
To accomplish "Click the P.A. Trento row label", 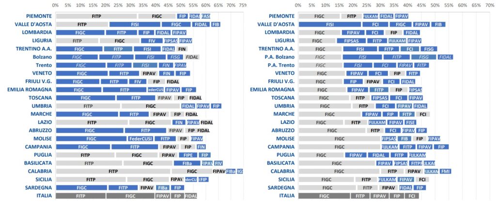I will click(x=280, y=65).
